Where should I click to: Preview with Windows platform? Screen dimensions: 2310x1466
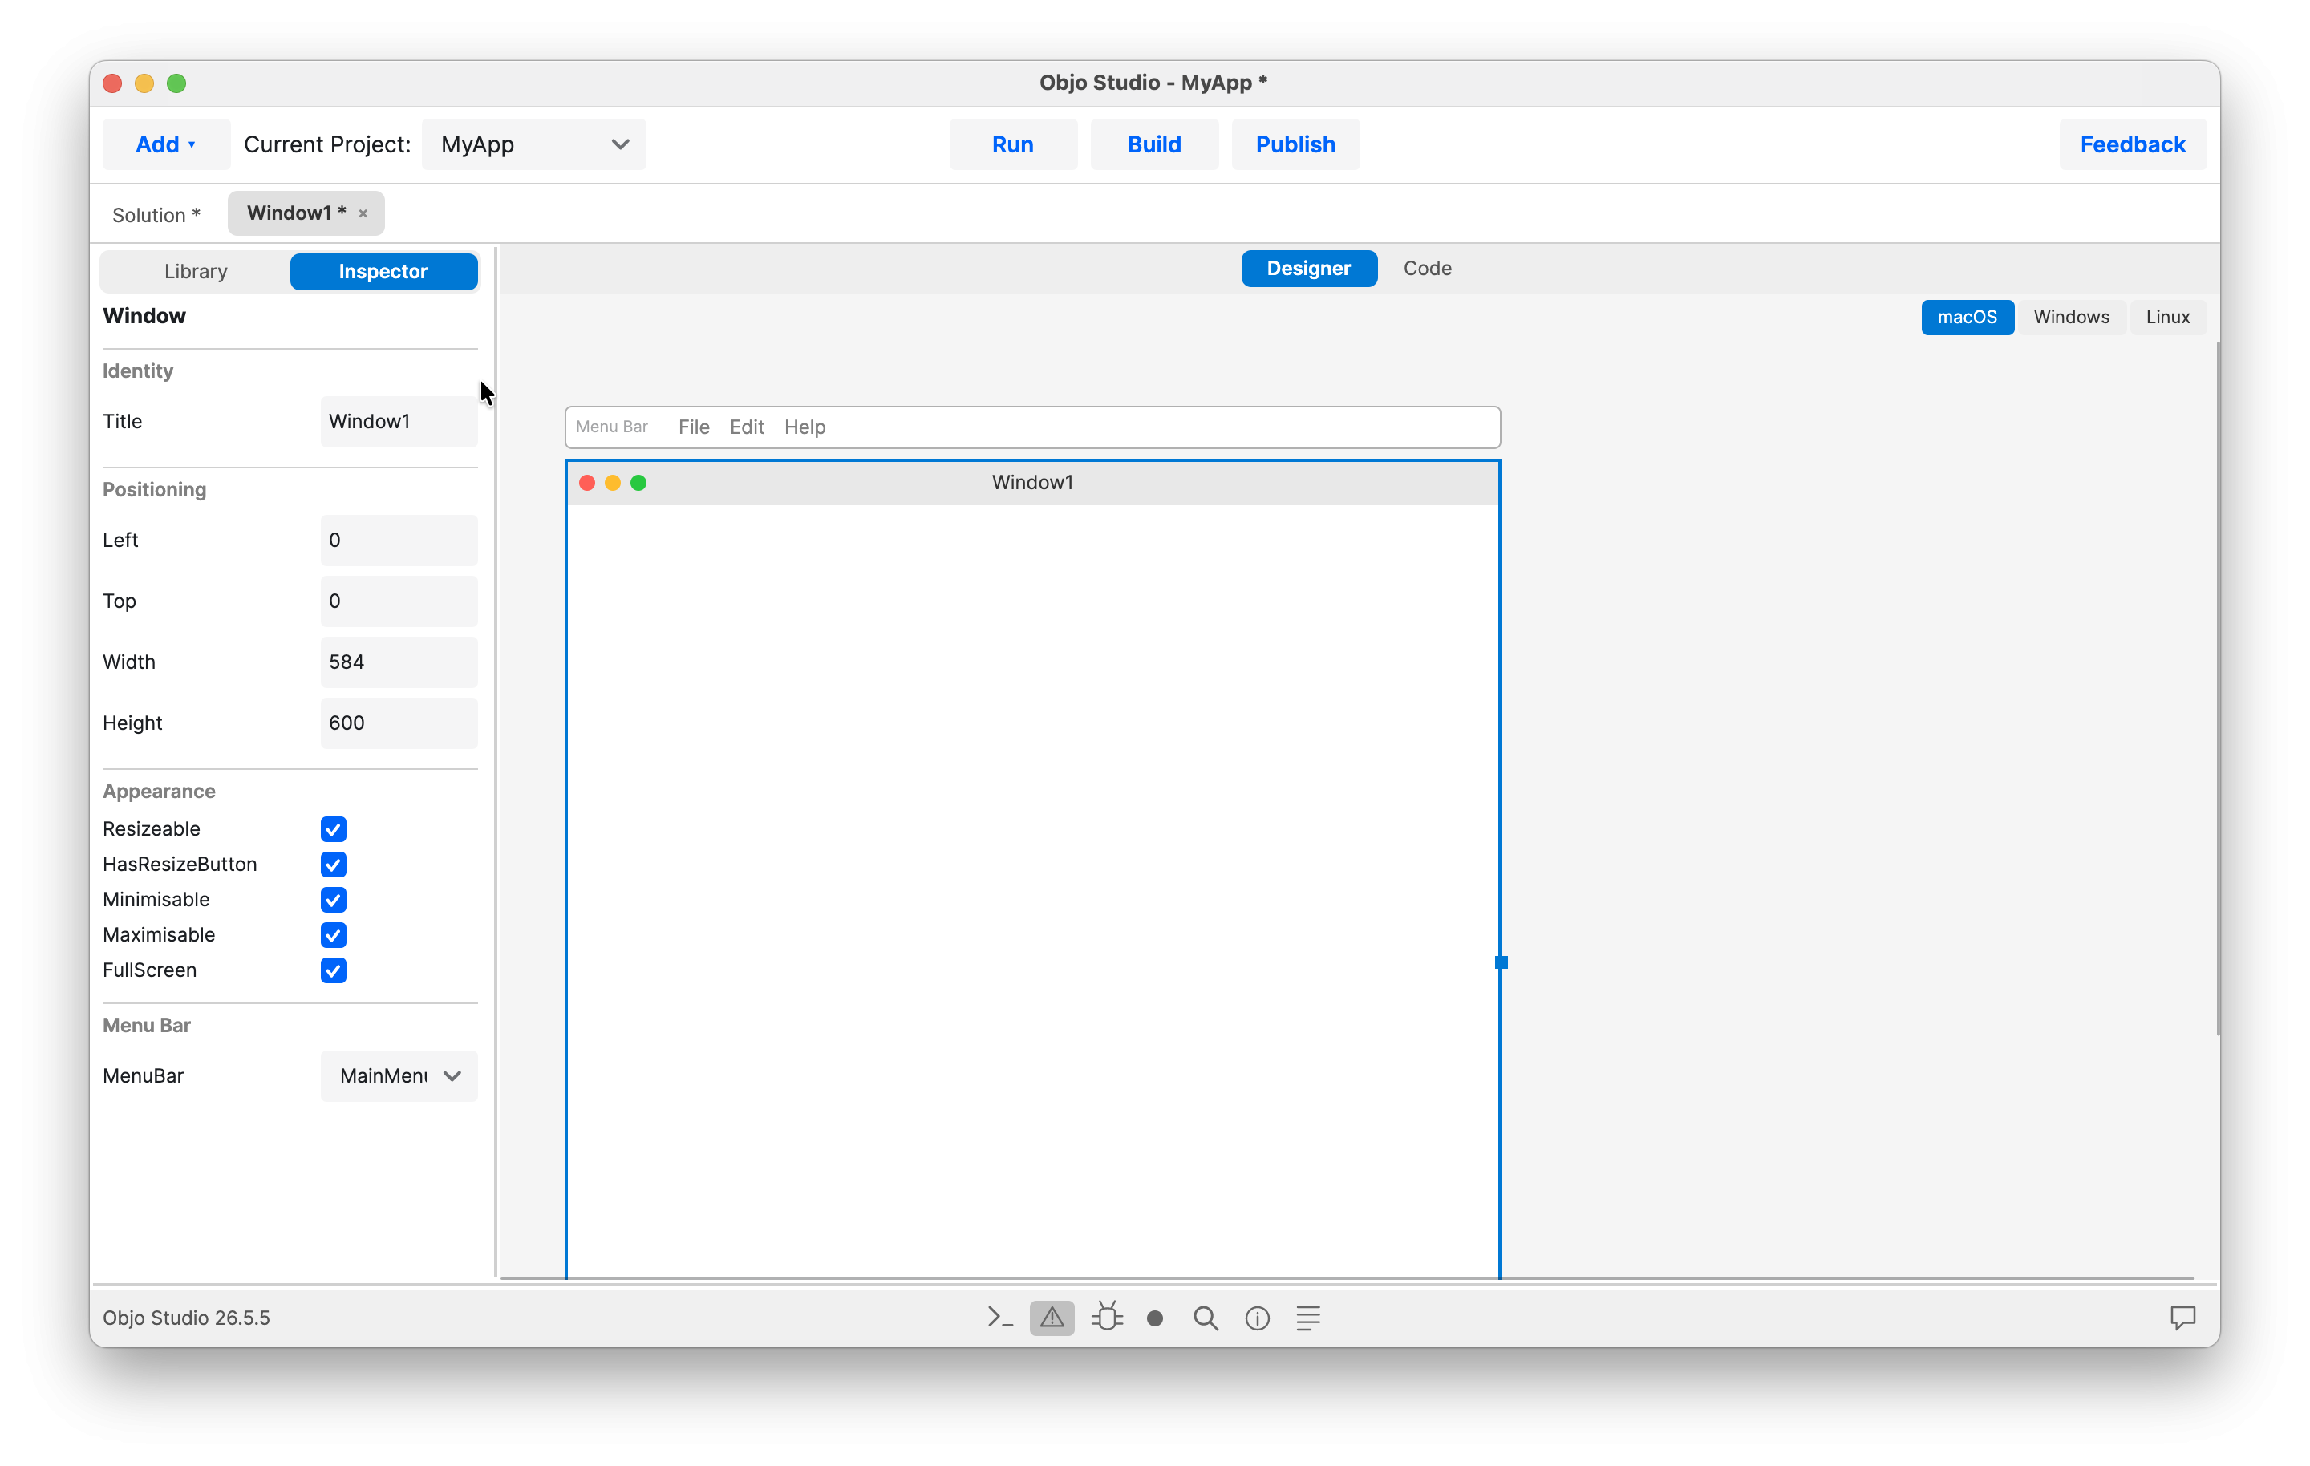click(2071, 318)
